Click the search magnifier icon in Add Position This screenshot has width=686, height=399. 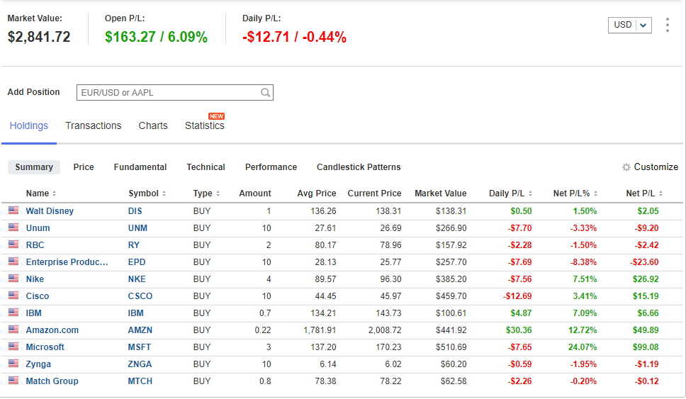(x=265, y=92)
